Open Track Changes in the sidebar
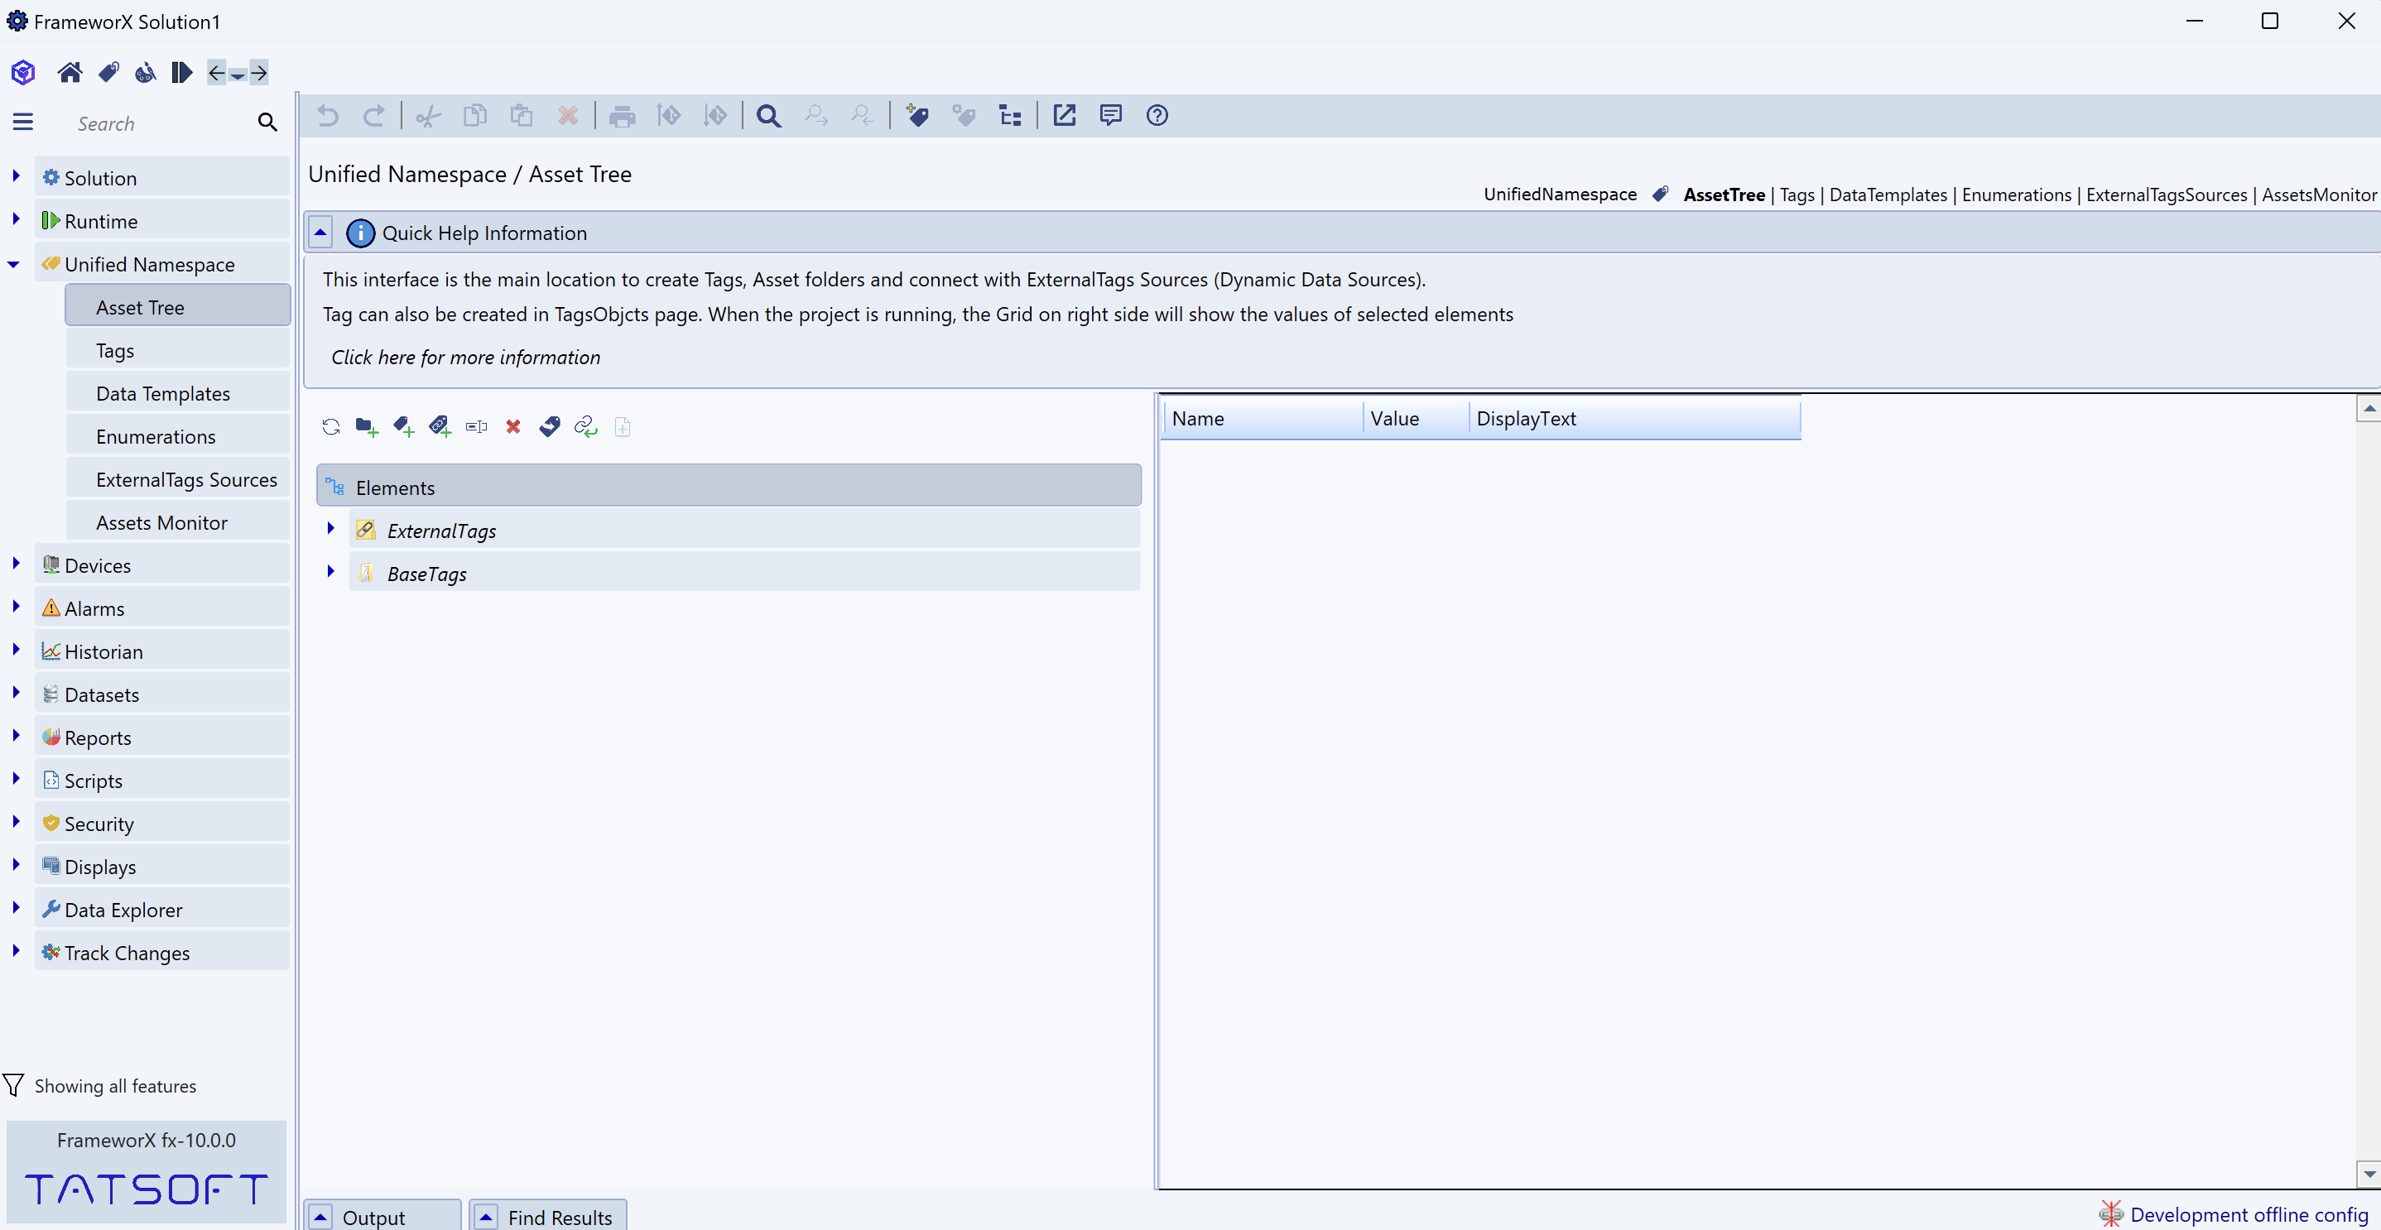Viewport: 2381px width, 1230px height. (x=161, y=953)
